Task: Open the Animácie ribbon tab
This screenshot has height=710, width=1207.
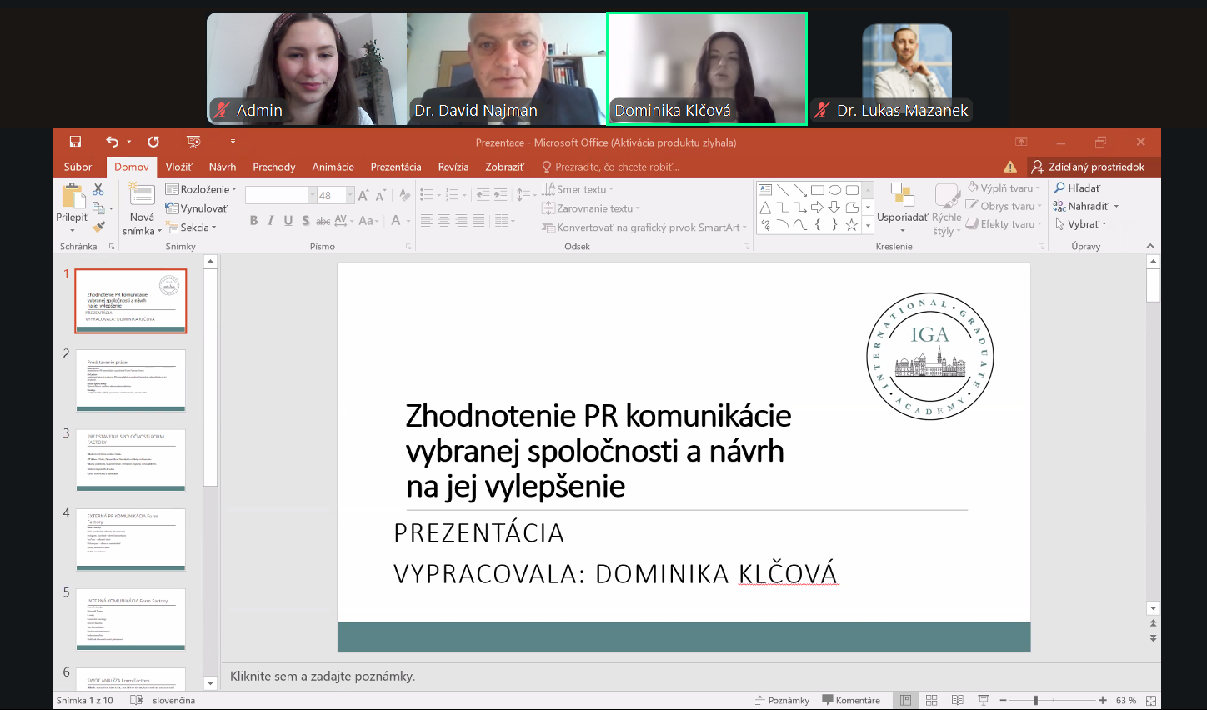Action: point(333,167)
